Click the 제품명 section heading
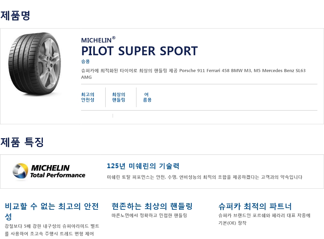The width and height of the screenshot is (324, 239). [x=15, y=16]
